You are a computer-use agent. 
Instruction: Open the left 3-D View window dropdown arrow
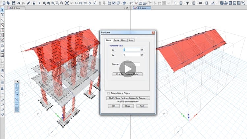pyautogui.click(x=124, y=8)
